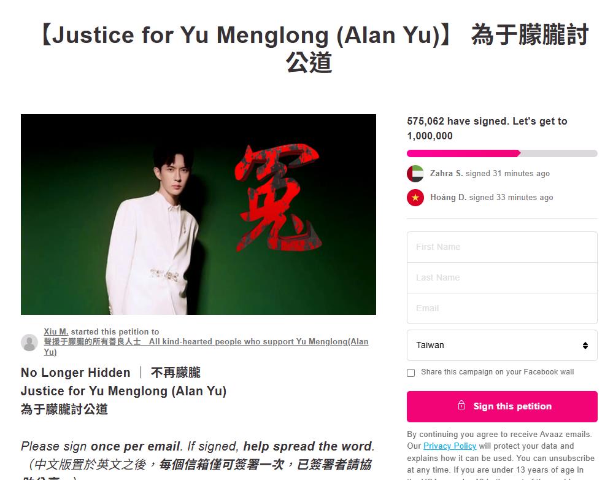
Task: Enable Share this campaign on Facebook wall
Action: click(x=411, y=373)
